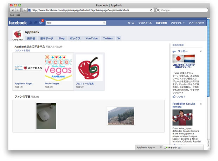
Task: Open the mountain landscape fan photo
Action: [x=121, y=116]
